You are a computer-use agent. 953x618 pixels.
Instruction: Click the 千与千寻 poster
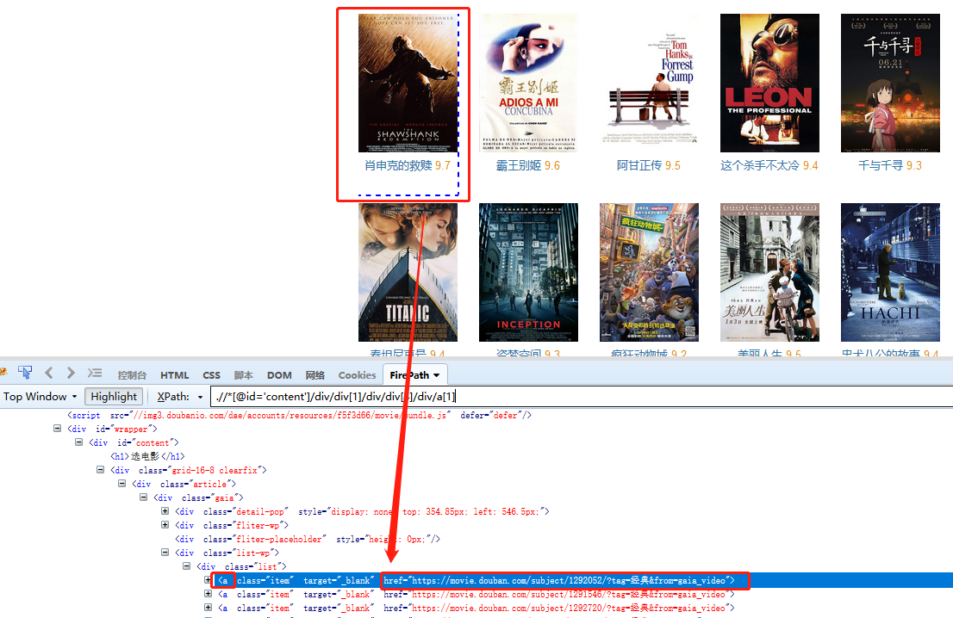890,83
